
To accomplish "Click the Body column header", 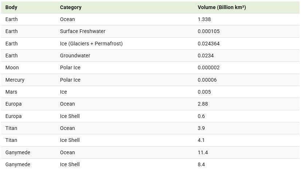I will (11, 7).
